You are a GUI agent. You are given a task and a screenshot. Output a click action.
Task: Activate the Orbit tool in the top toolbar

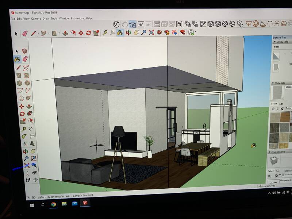click(x=128, y=32)
